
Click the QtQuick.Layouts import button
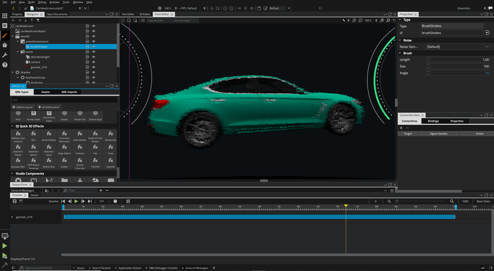point(23,107)
